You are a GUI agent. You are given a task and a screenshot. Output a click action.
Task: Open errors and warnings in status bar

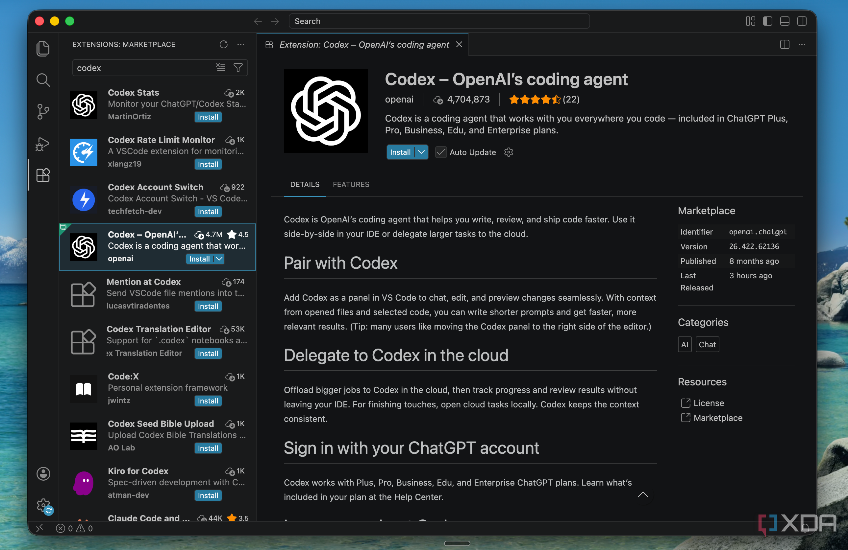pyautogui.click(x=74, y=528)
